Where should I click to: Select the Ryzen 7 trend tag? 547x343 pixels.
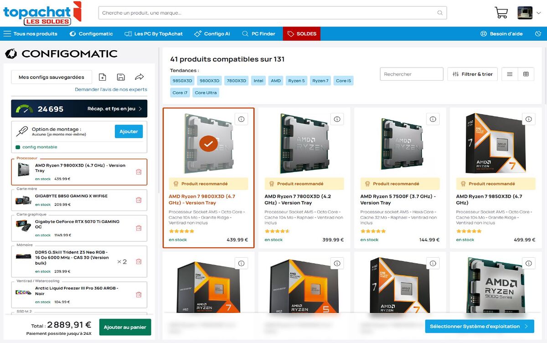coord(320,81)
